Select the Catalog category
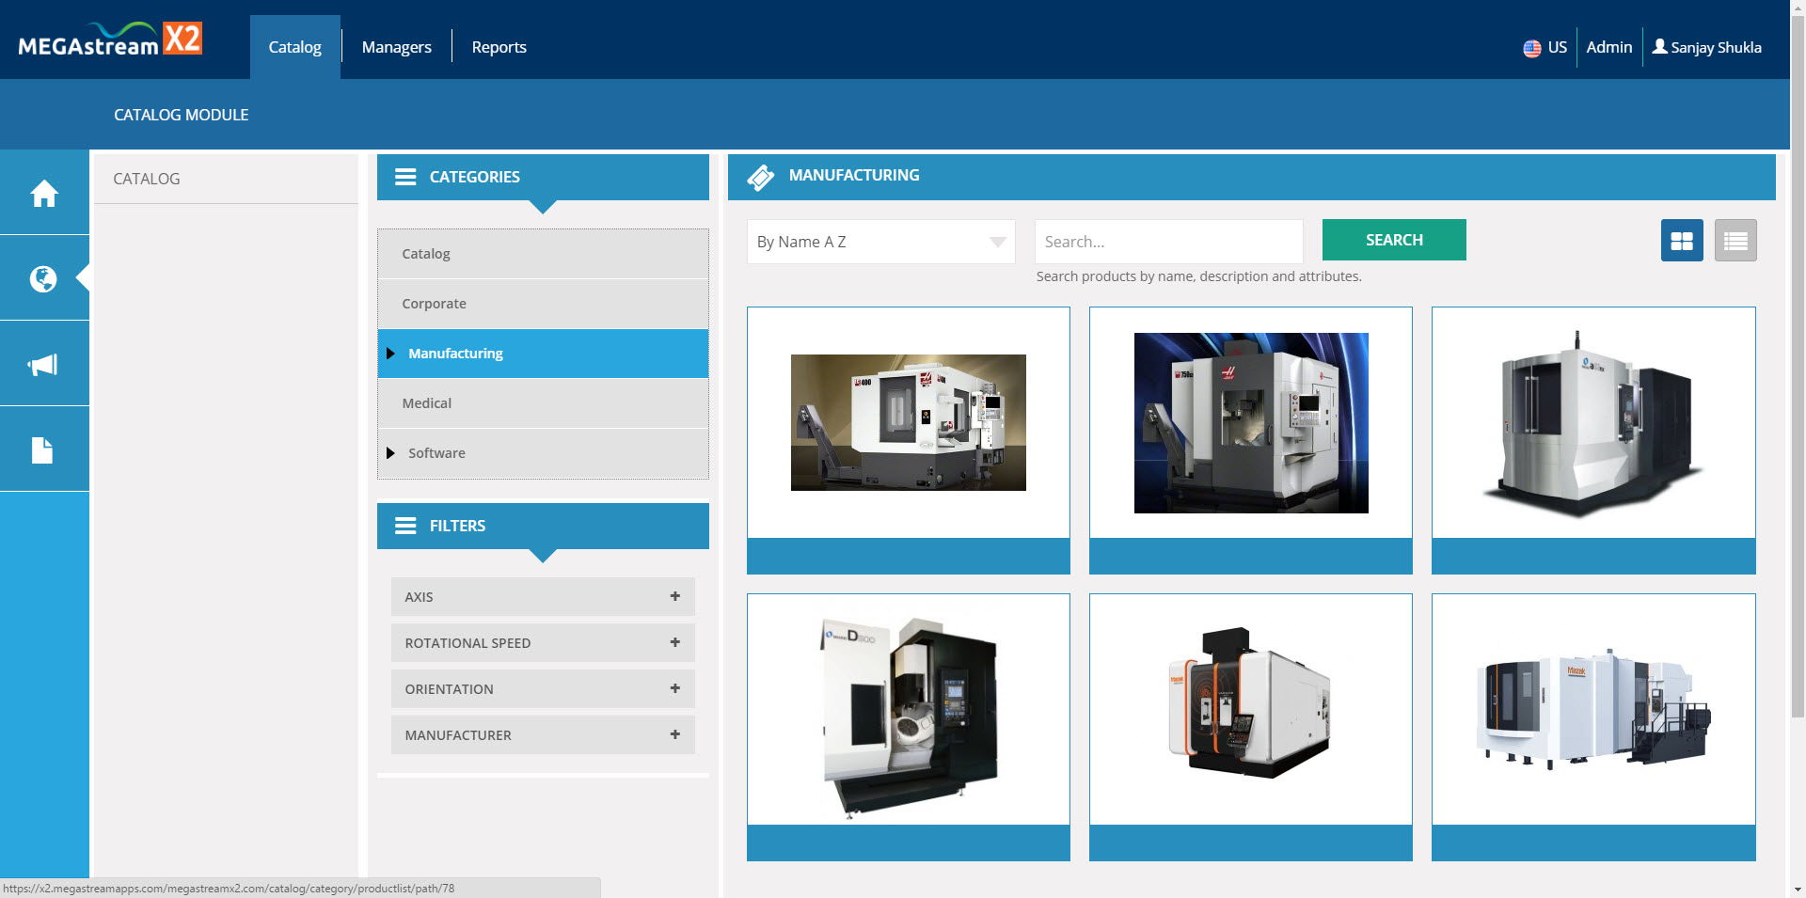Viewport: 1806px width, 898px height. click(544, 254)
